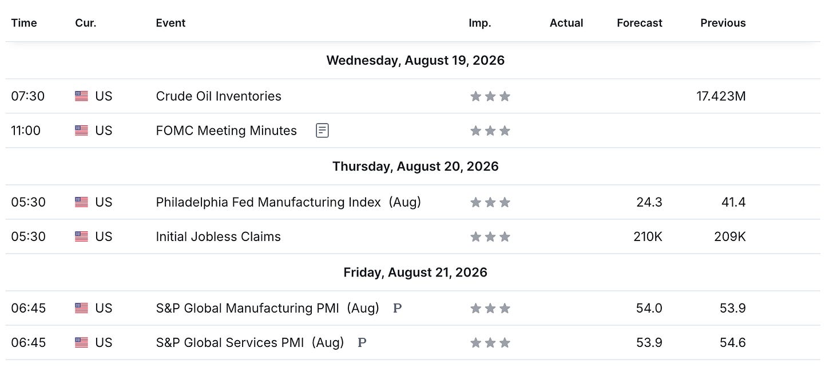Click the importance stars for Crude Oil Inventories
Screen dimensions: 833x375
click(x=490, y=96)
